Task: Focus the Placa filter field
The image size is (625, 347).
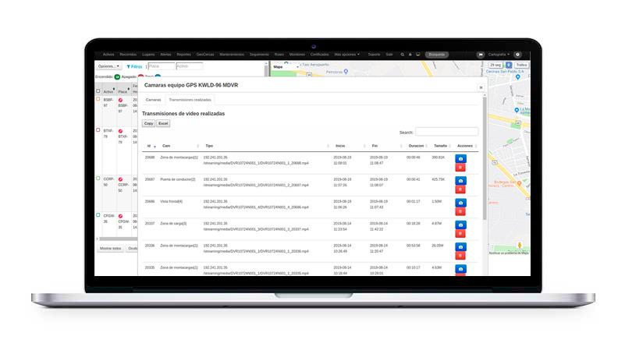Action: click(x=161, y=66)
